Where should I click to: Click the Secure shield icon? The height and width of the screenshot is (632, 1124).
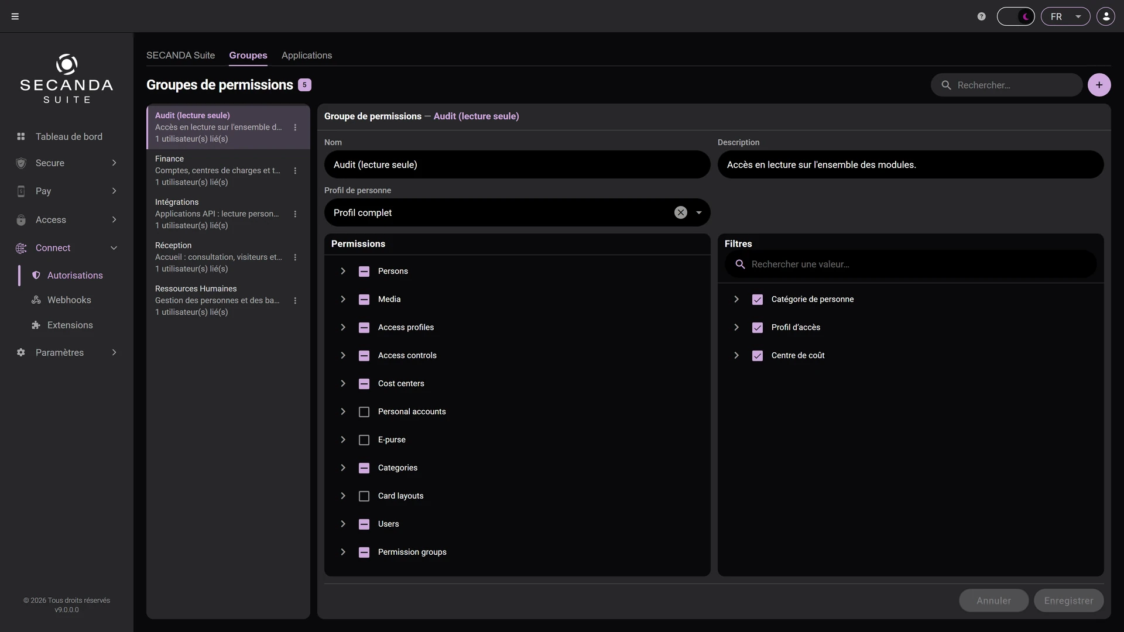21,163
